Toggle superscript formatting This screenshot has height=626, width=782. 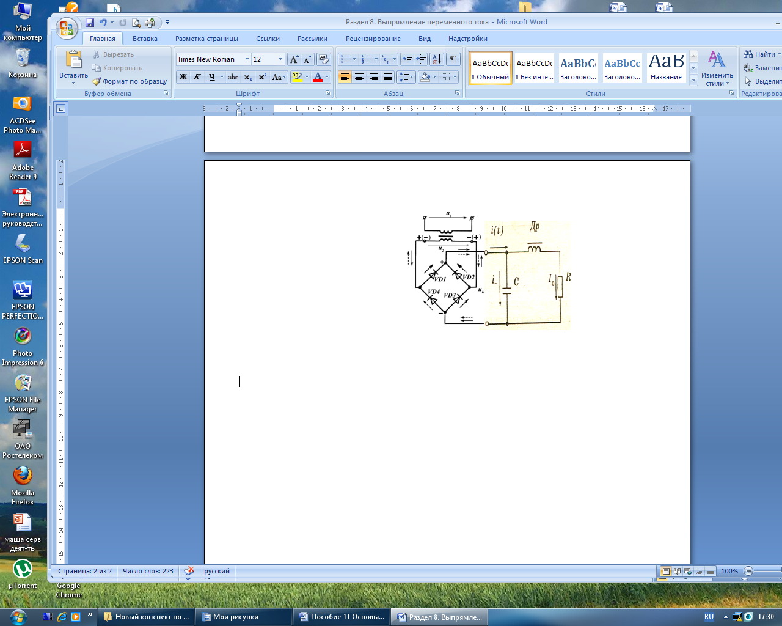click(262, 77)
